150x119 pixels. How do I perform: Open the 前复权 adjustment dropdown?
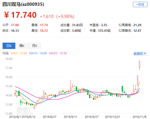click(x=140, y=54)
